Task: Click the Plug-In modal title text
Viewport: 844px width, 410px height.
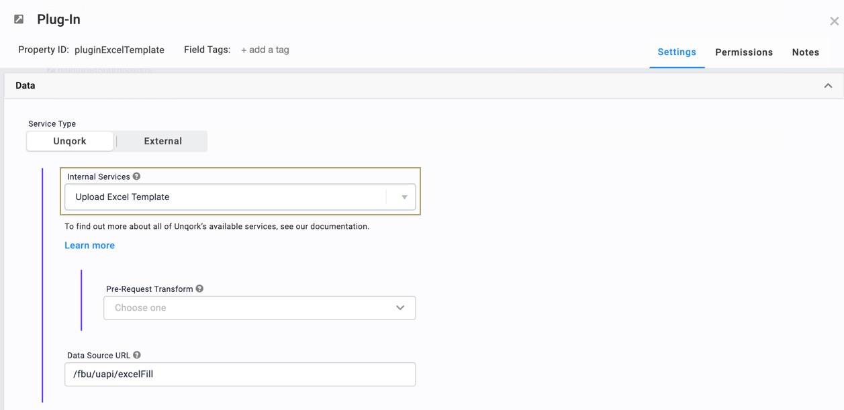Action: pyautogui.click(x=58, y=19)
